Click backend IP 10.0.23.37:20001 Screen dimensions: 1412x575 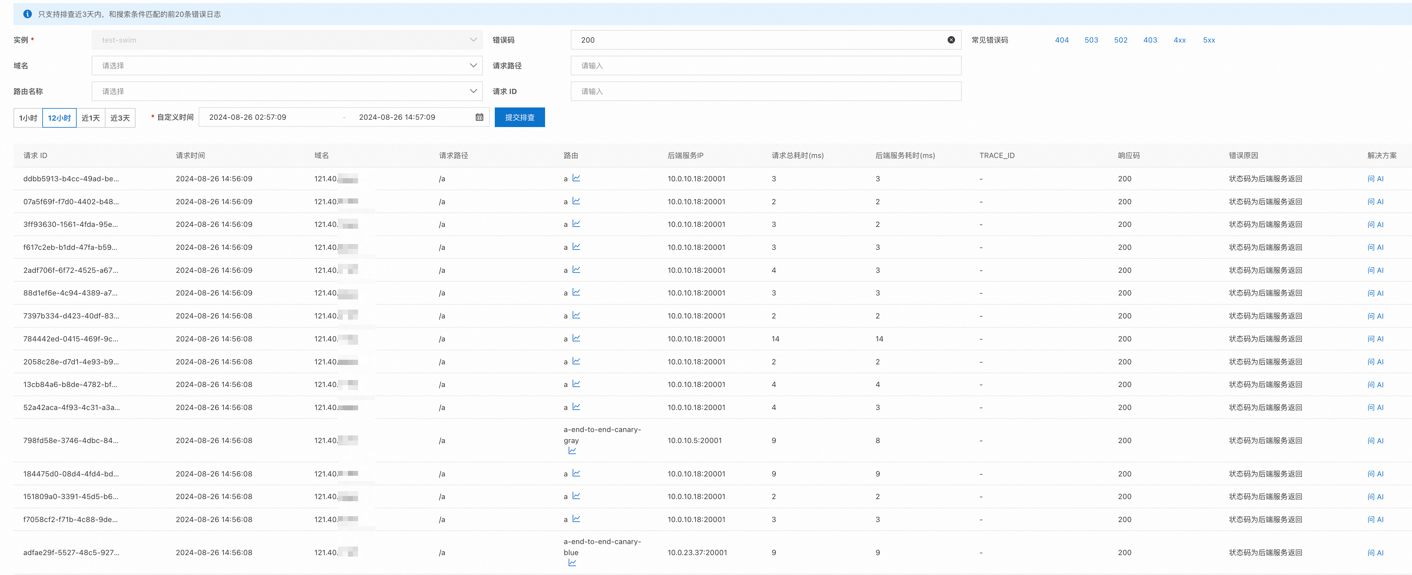697,553
